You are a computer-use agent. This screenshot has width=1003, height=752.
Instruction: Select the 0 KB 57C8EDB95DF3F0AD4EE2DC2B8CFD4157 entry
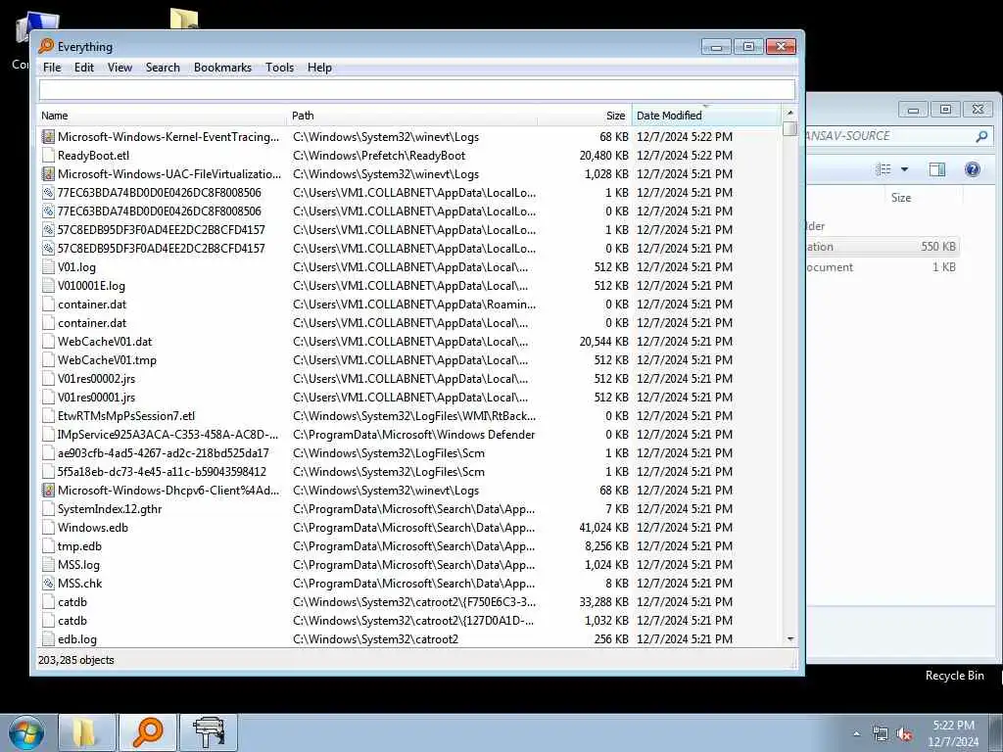pos(162,248)
